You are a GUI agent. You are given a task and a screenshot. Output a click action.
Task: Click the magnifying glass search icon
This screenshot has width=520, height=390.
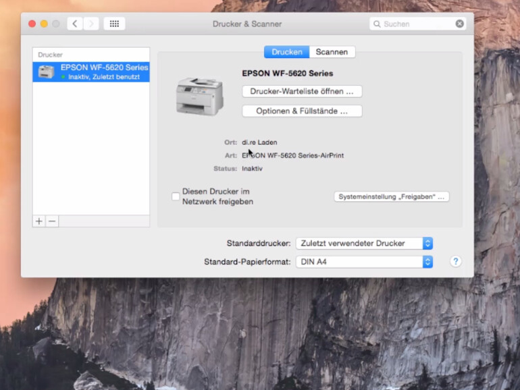click(x=377, y=24)
